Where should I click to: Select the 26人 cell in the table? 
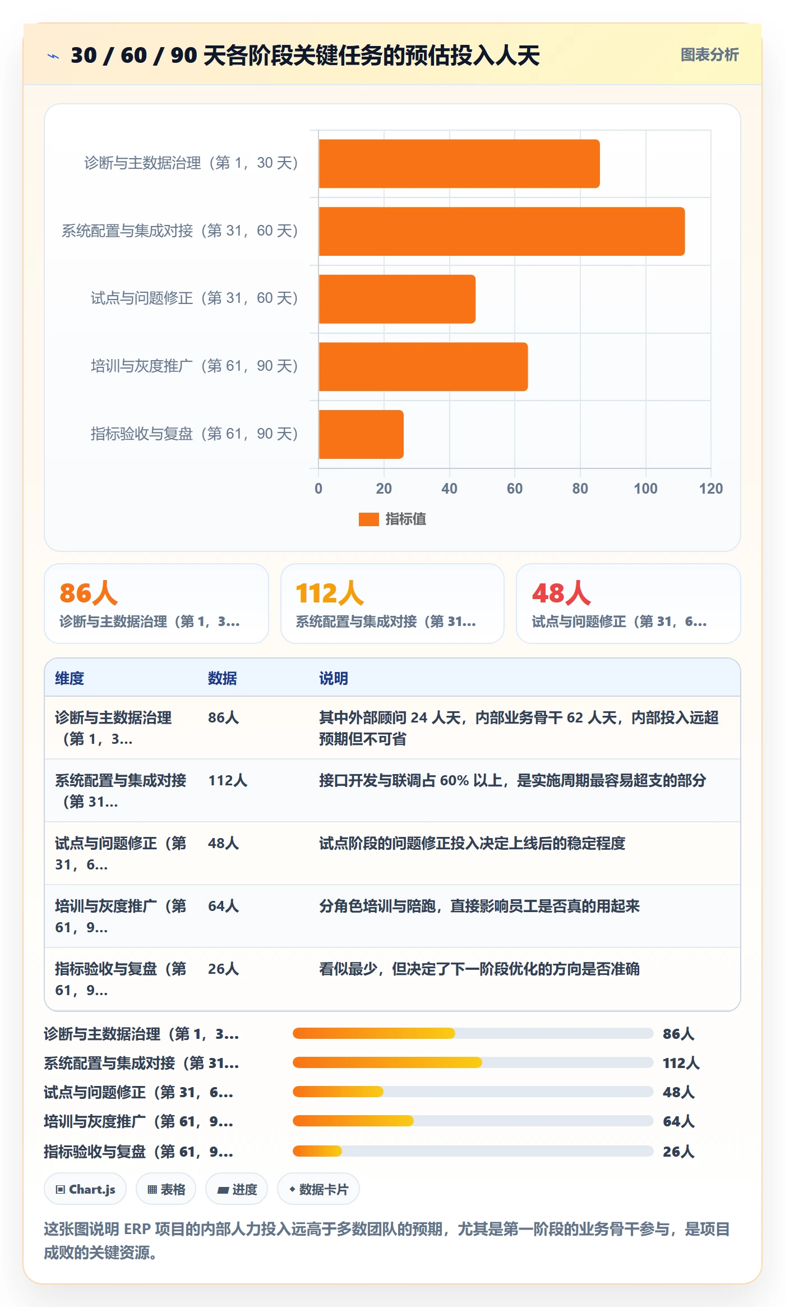click(x=224, y=969)
